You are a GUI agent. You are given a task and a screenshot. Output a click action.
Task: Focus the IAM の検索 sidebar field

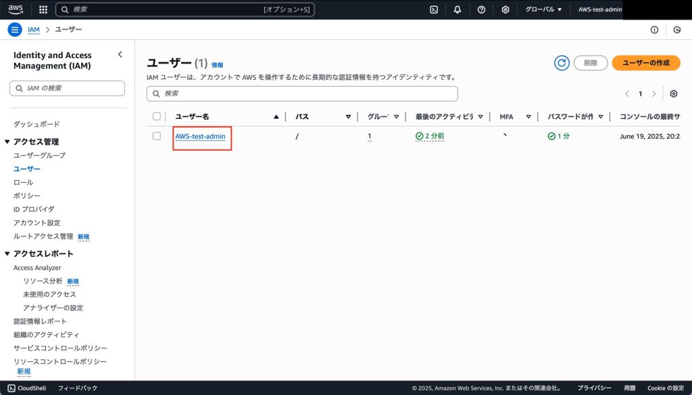67,89
